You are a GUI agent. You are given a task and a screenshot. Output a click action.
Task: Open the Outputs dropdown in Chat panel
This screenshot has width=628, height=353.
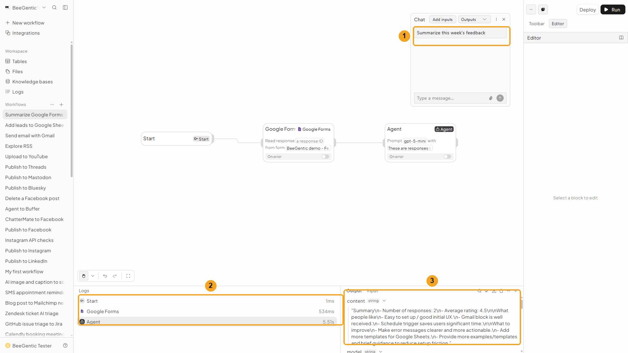(x=474, y=19)
